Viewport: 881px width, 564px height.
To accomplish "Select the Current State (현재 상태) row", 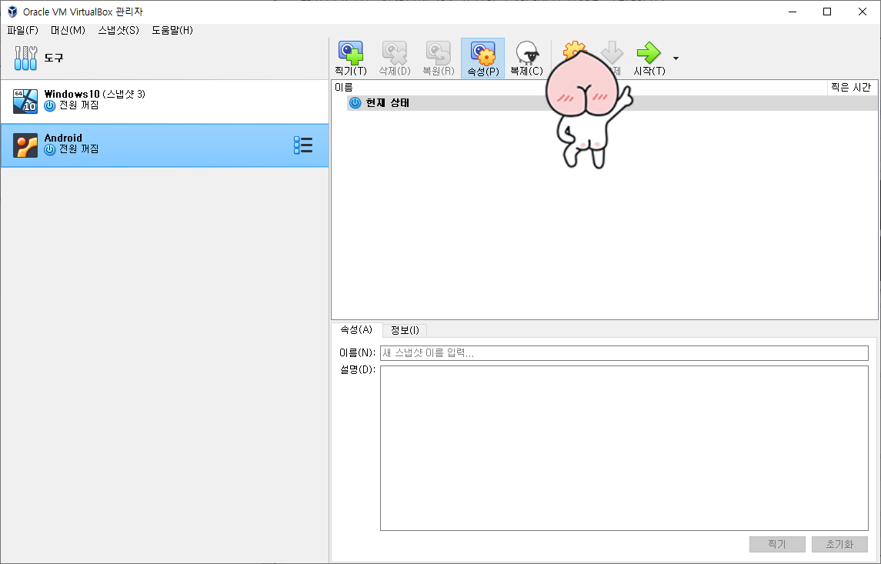I will (612, 103).
